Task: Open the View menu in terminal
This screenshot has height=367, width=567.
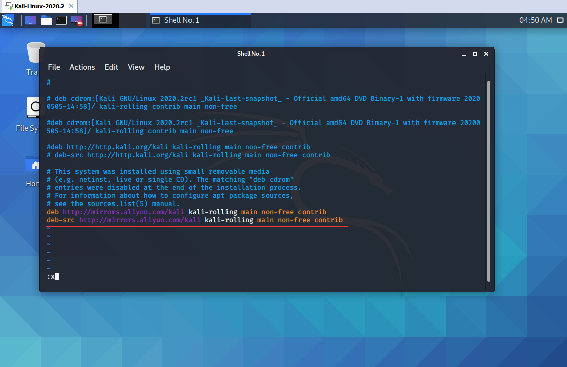Action: click(x=136, y=67)
